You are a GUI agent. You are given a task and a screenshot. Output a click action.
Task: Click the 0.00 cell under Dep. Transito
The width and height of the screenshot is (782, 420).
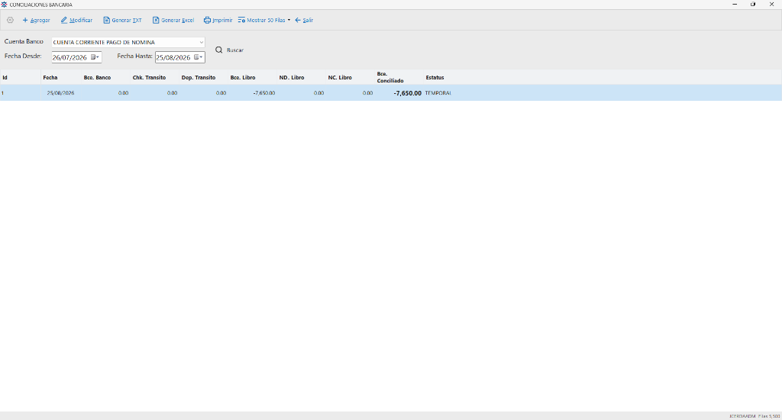click(x=204, y=92)
